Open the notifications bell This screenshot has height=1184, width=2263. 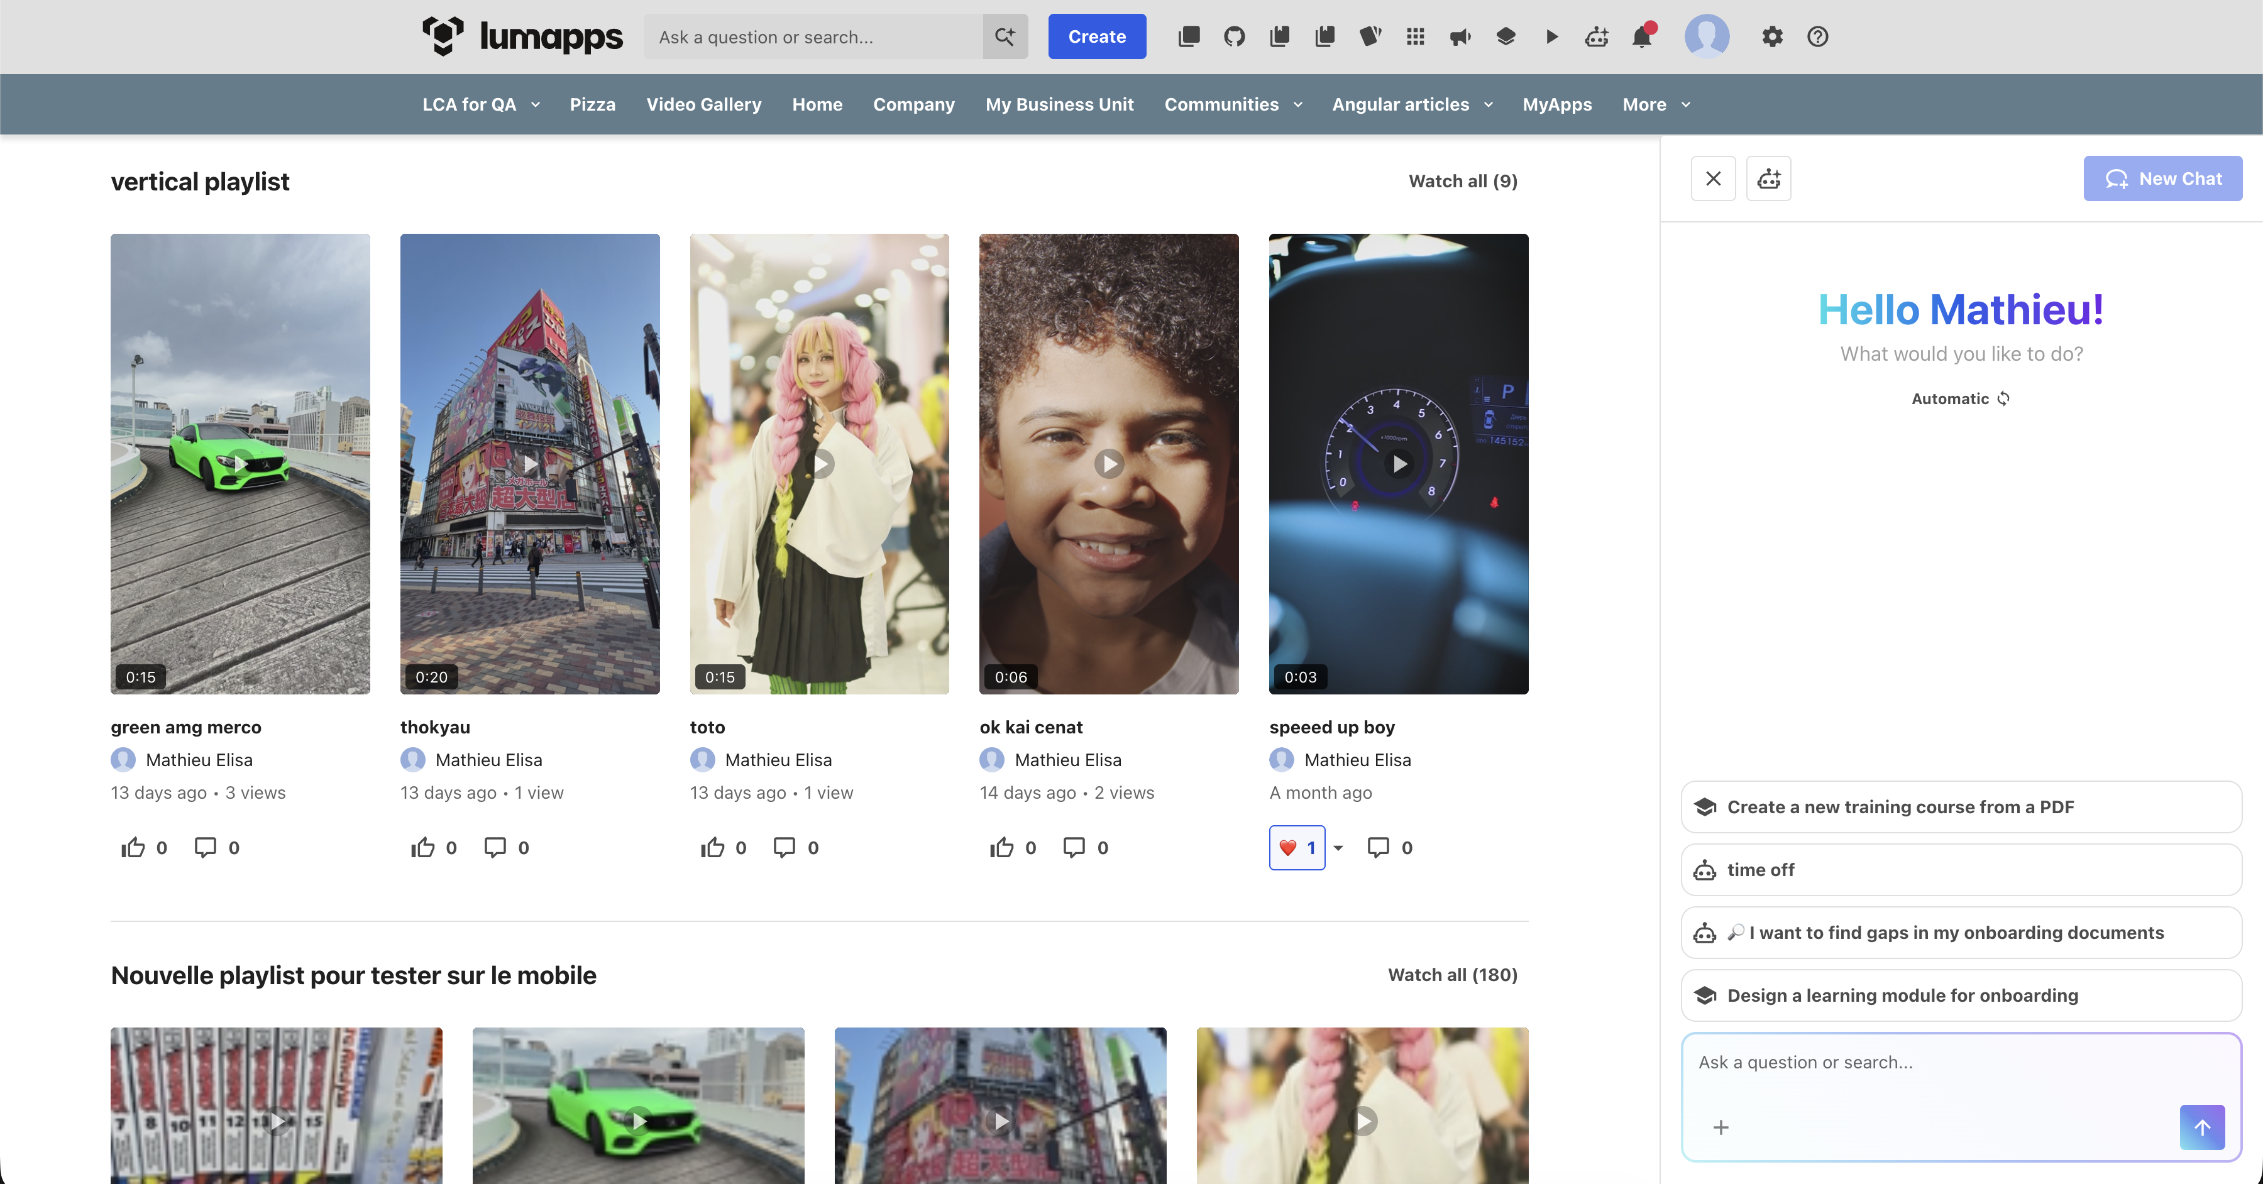1642,37
